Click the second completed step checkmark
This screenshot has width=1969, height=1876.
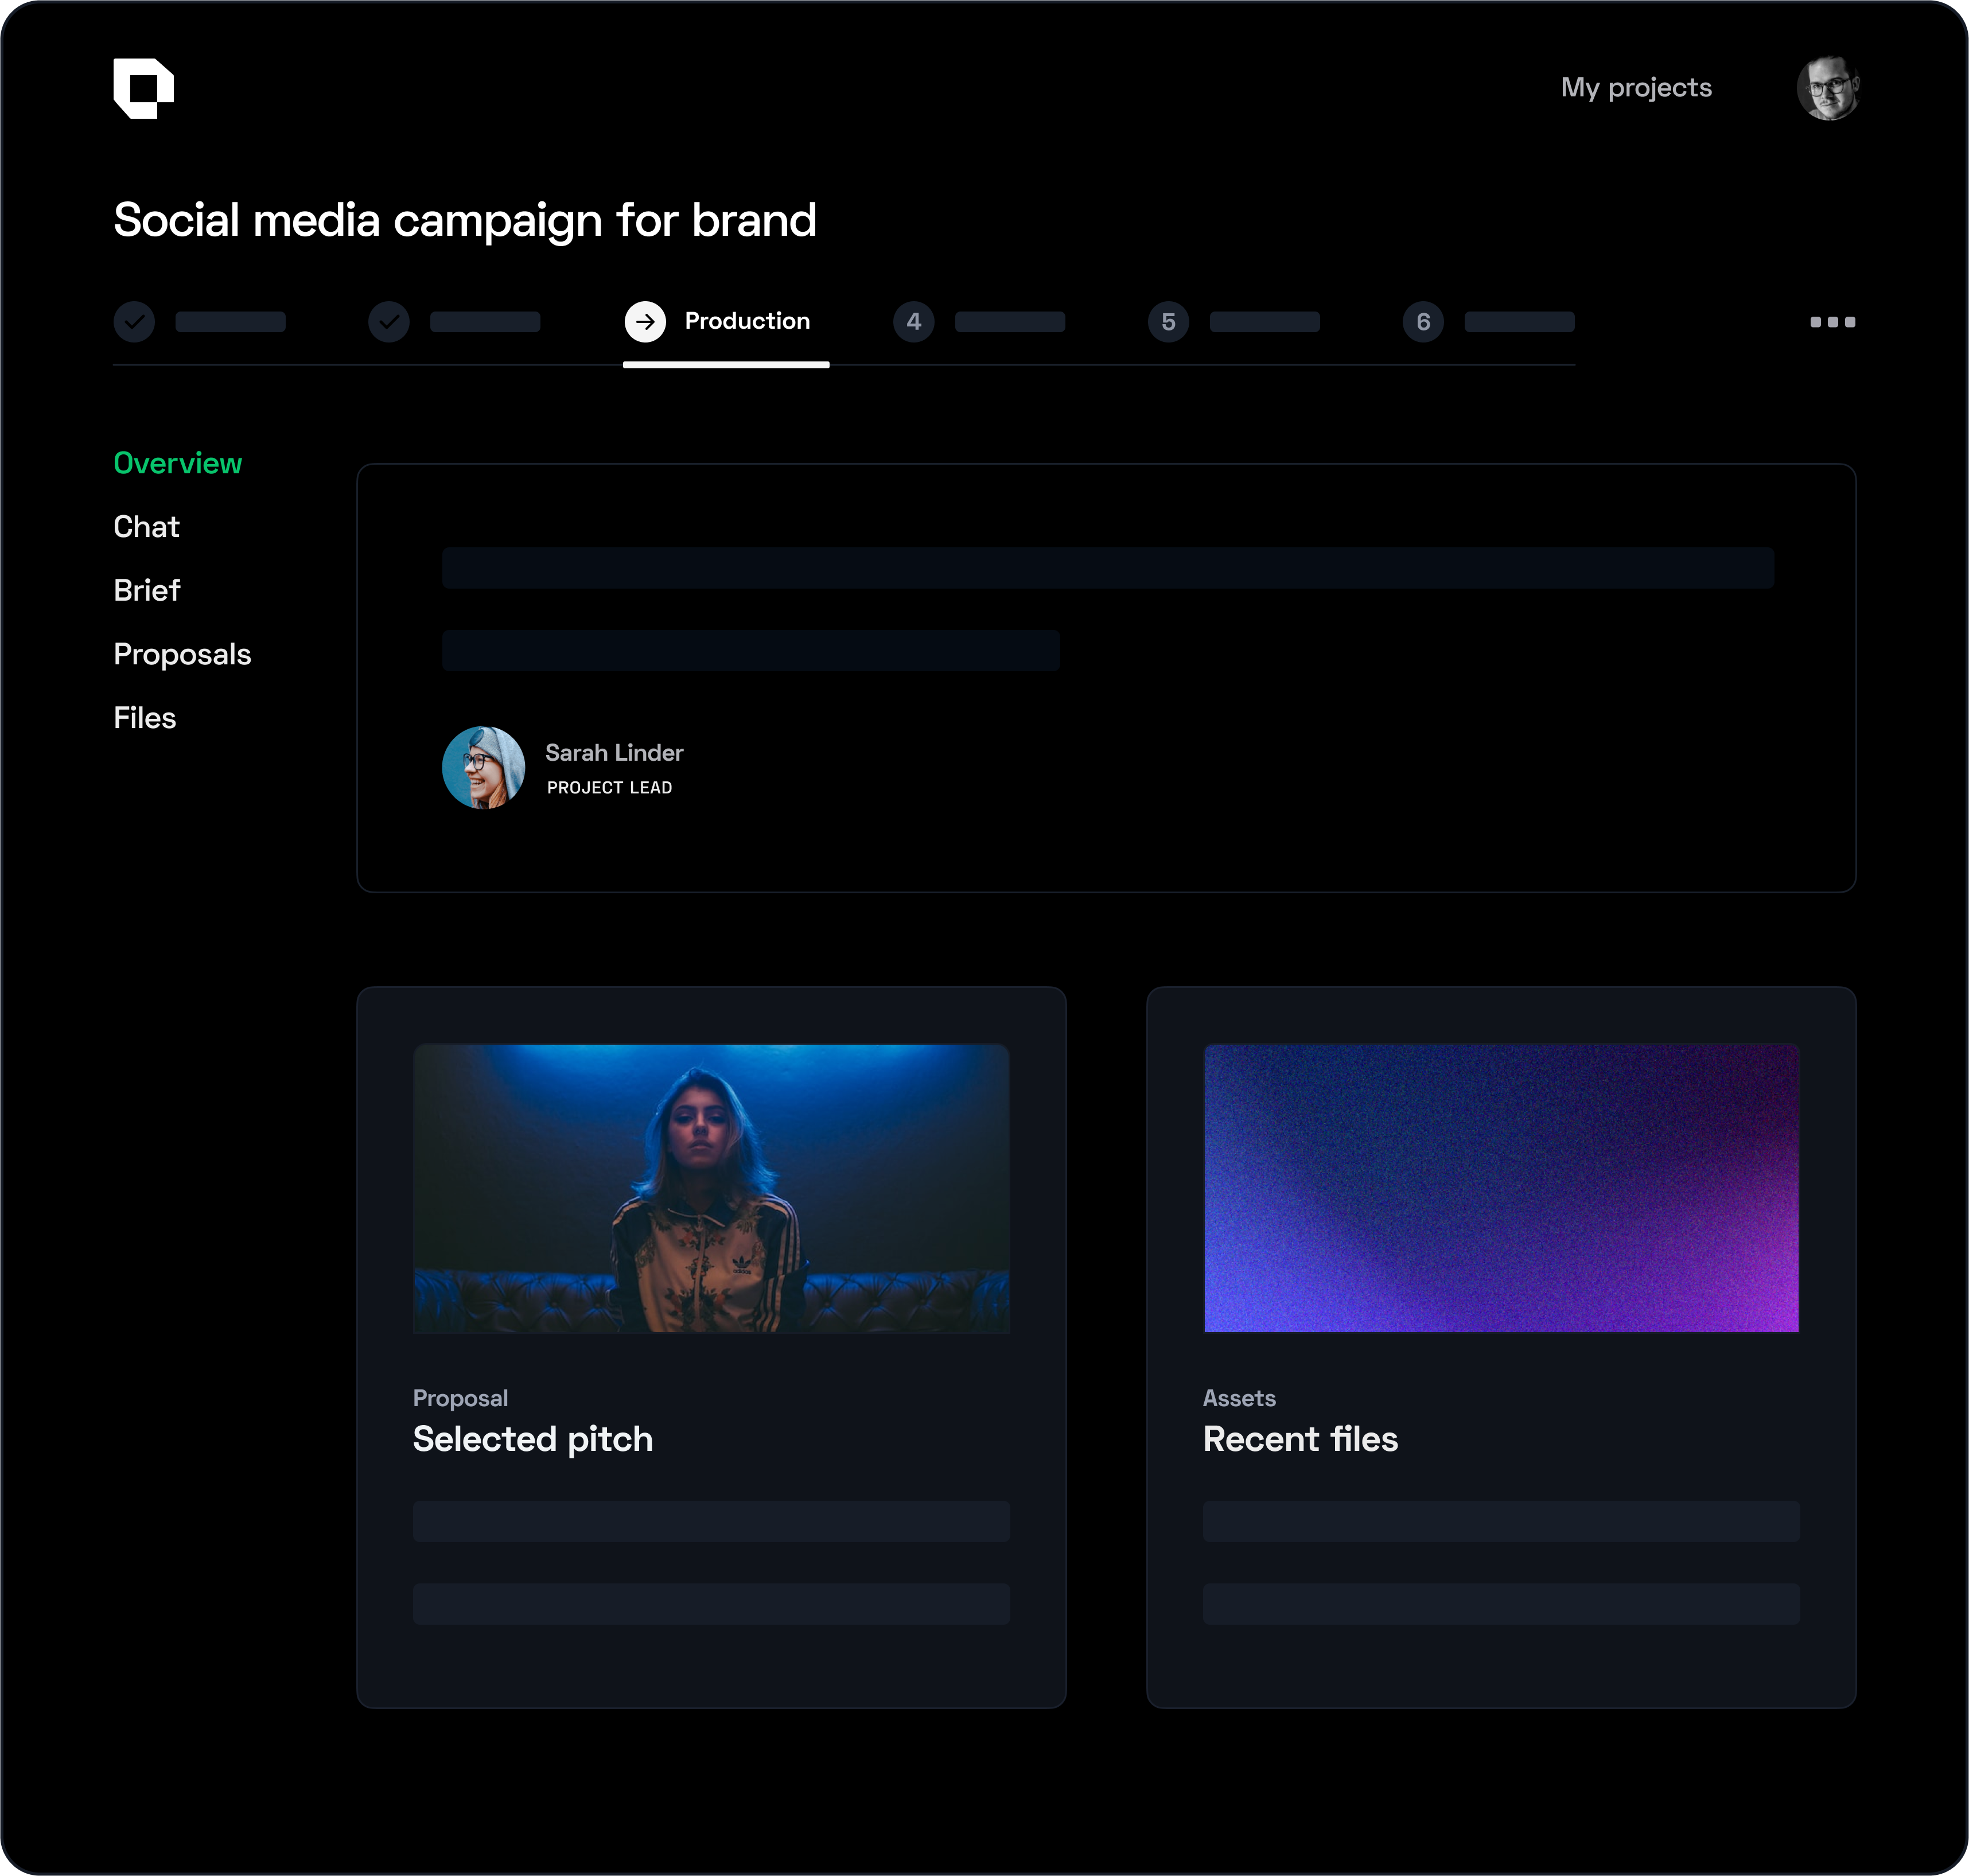click(389, 322)
